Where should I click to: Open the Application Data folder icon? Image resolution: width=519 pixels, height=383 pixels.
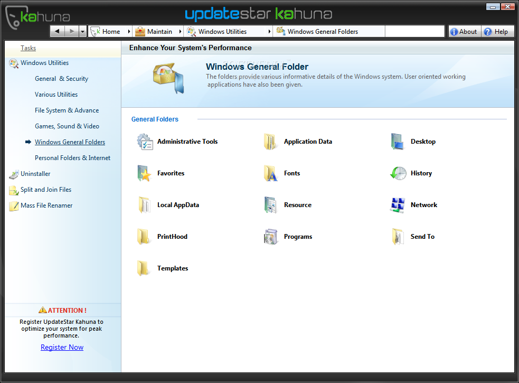(x=270, y=142)
